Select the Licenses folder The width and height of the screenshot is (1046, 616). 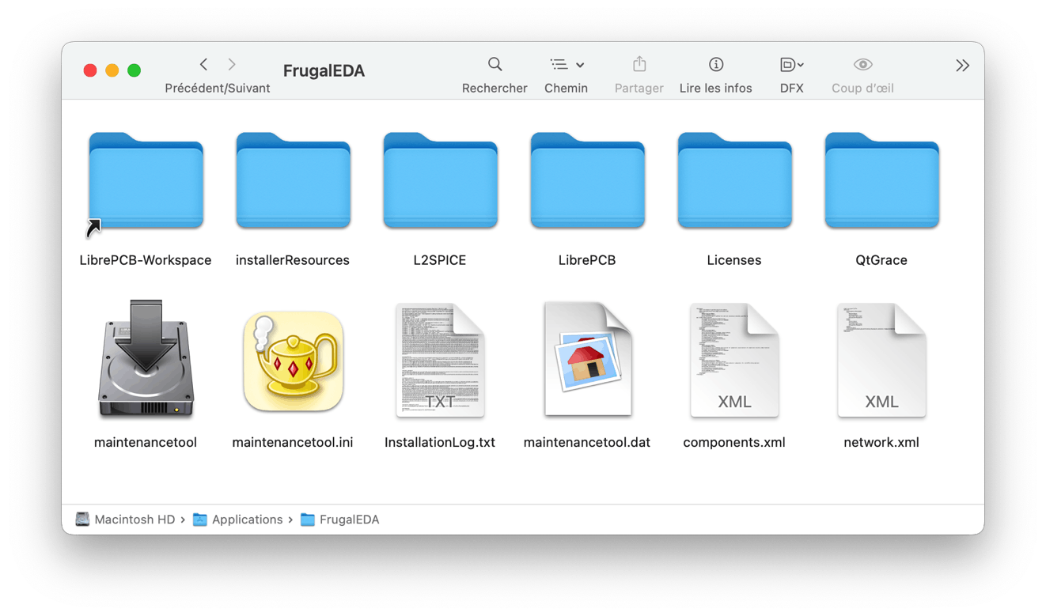(734, 183)
